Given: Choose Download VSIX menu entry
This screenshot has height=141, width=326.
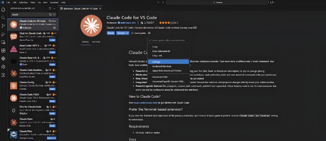Looking at the screenshot, I should coord(168,77).
